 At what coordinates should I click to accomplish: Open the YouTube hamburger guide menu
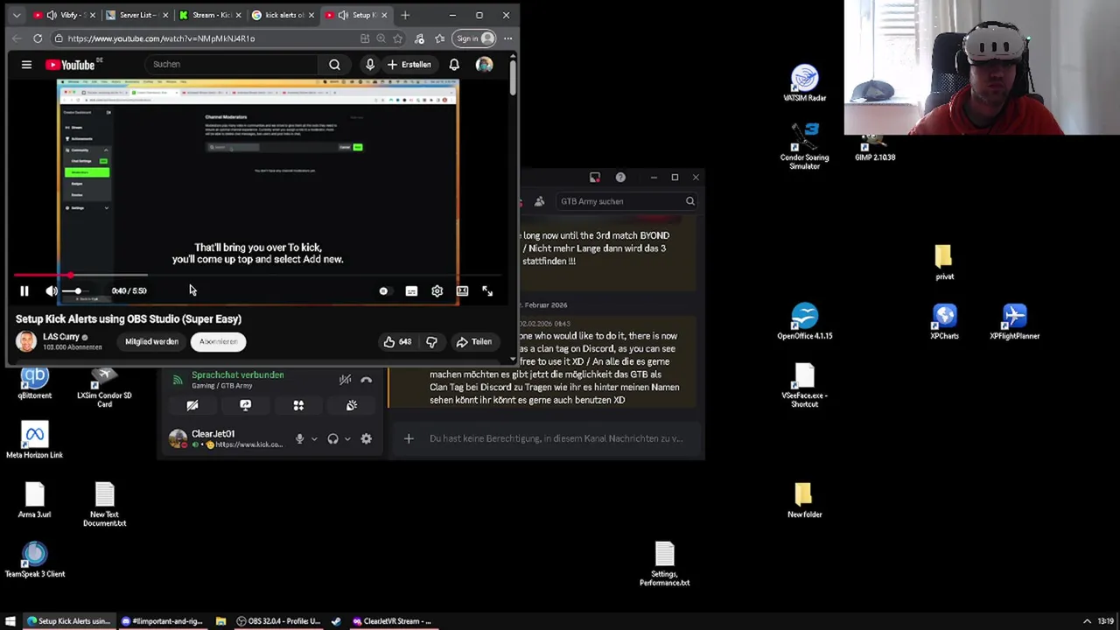pos(26,65)
